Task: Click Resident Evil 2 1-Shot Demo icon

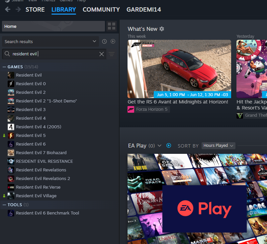Action: tap(11, 101)
